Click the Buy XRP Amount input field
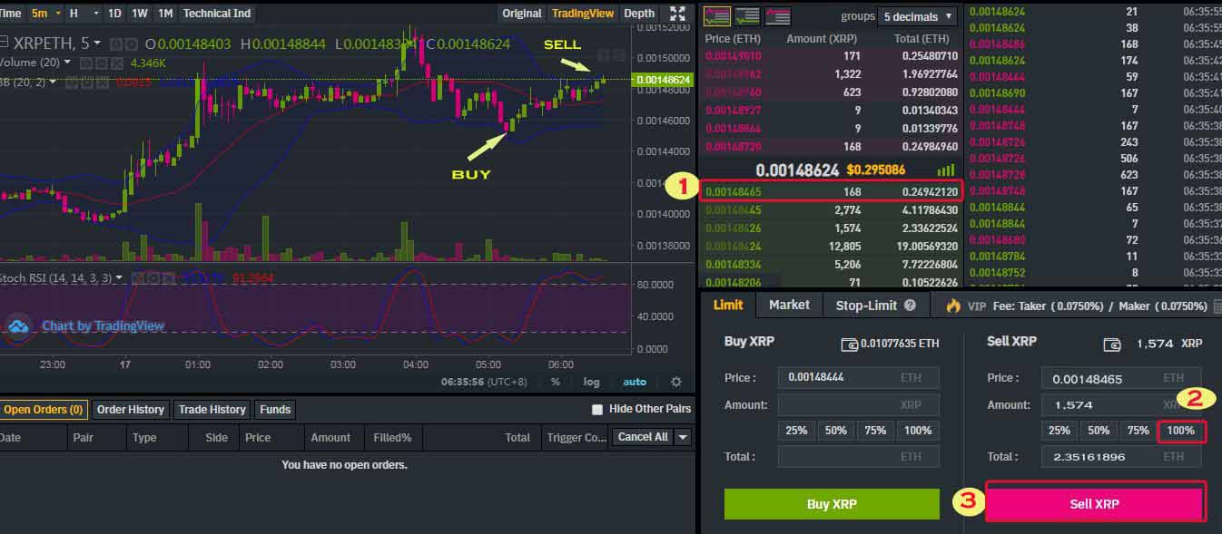The image size is (1222, 534). (x=858, y=404)
